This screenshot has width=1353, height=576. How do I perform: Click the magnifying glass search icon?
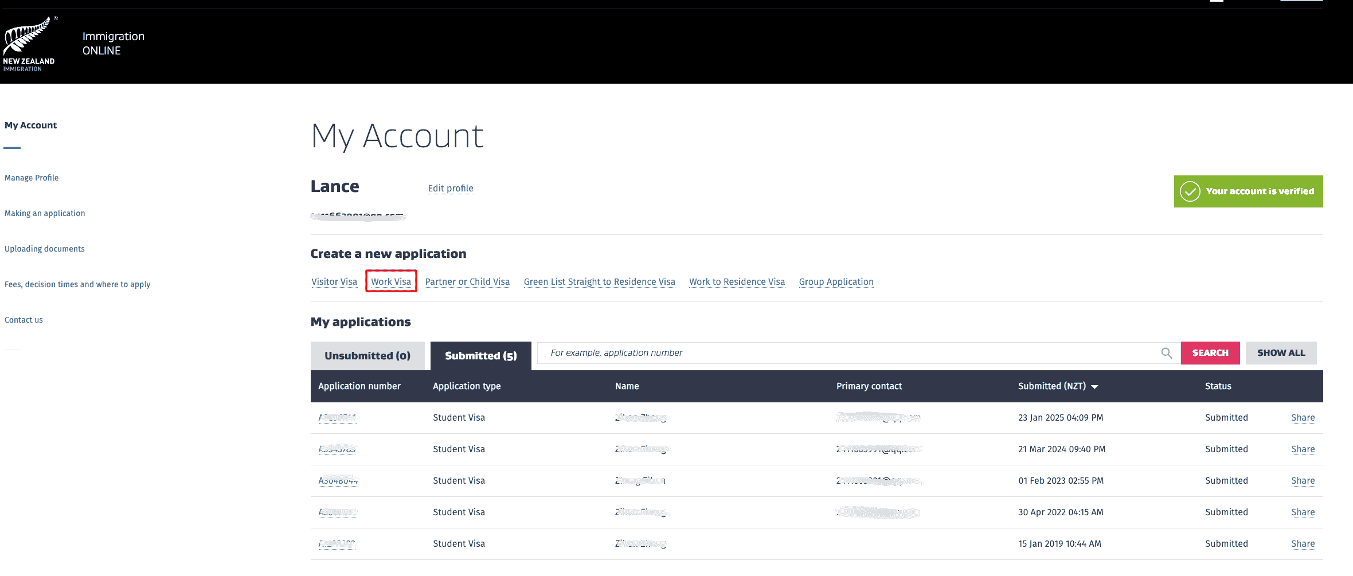pos(1167,352)
